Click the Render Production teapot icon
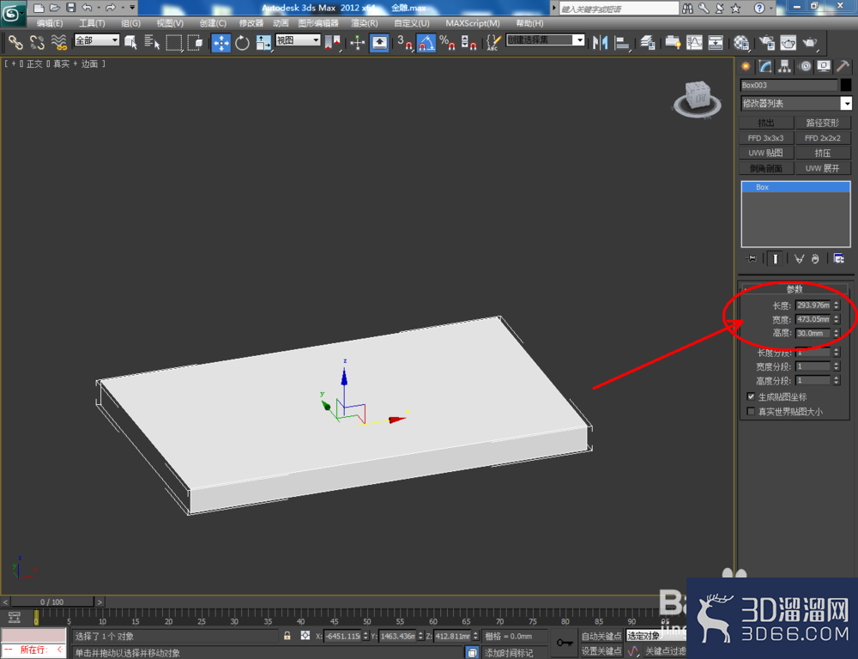 (810, 43)
